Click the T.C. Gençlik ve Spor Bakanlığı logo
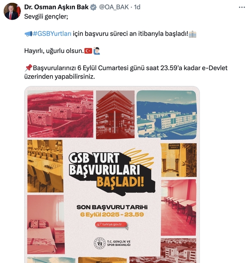 tap(112, 243)
